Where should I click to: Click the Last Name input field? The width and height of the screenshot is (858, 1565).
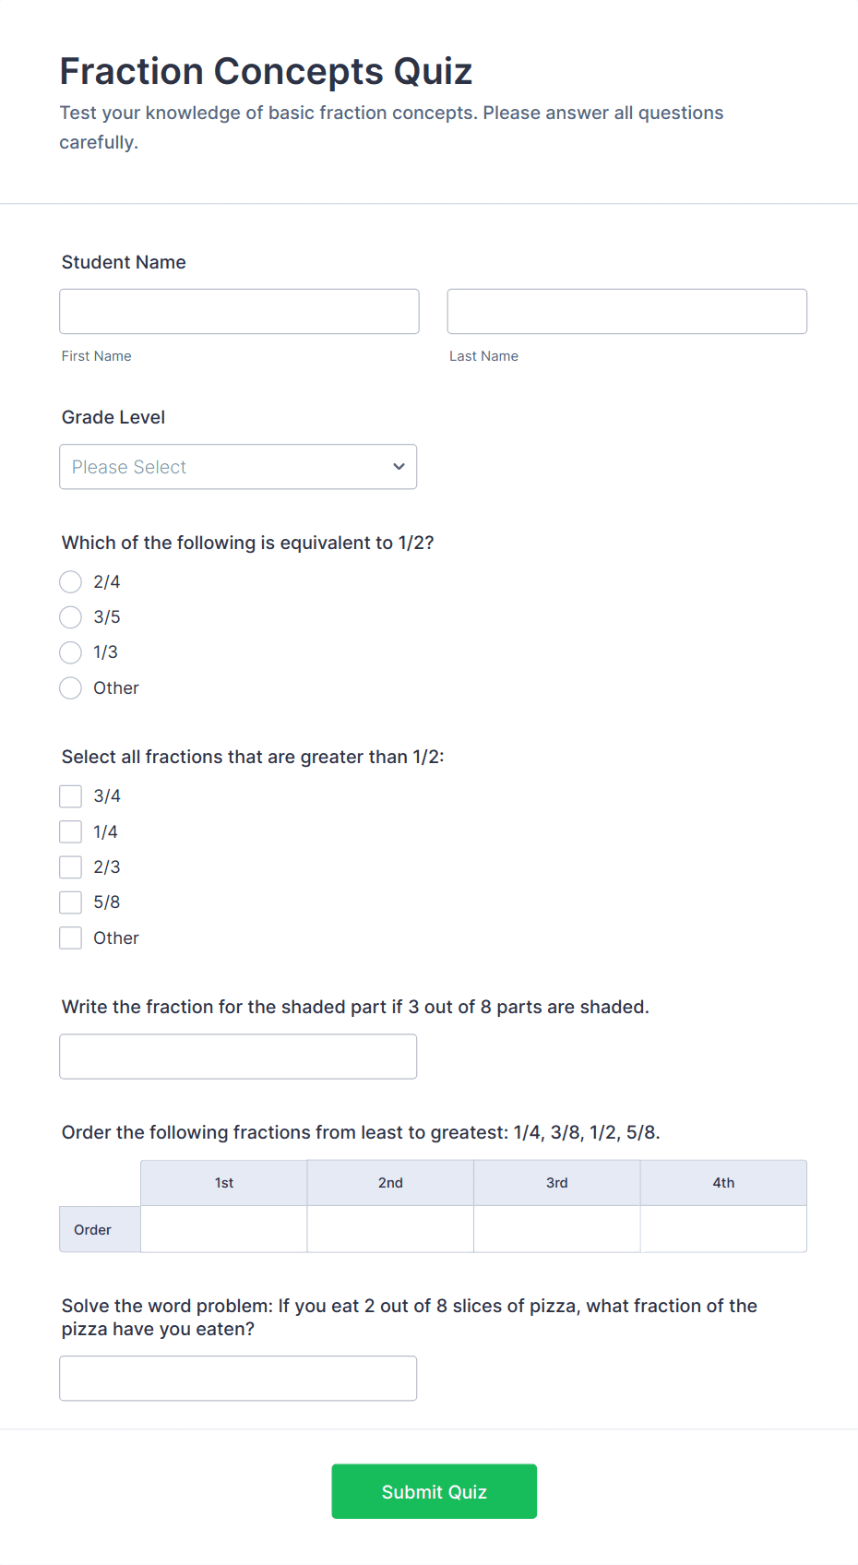click(x=626, y=311)
